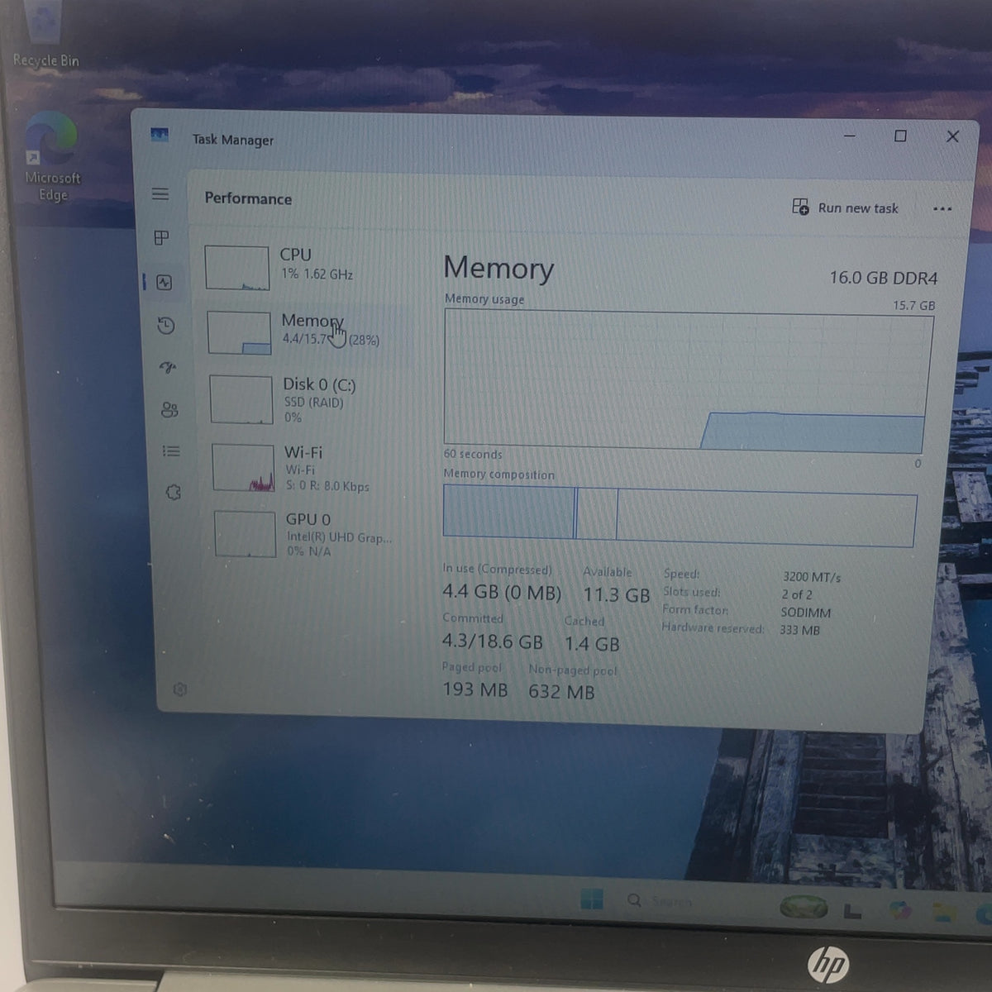Screen dimensions: 992x992
Task: Click the Hardware reserved value 333 MB
Action: coord(799,630)
